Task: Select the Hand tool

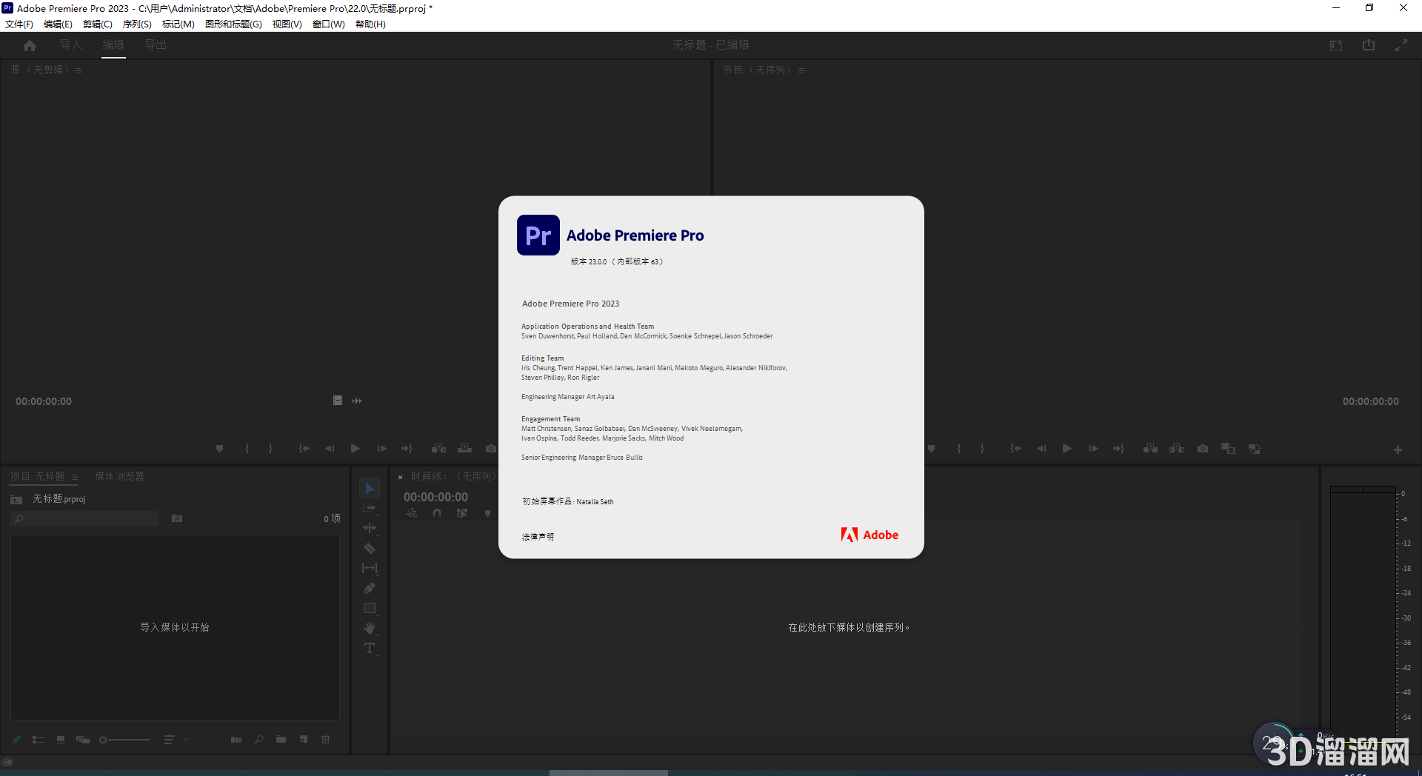Action: tap(370, 628)
